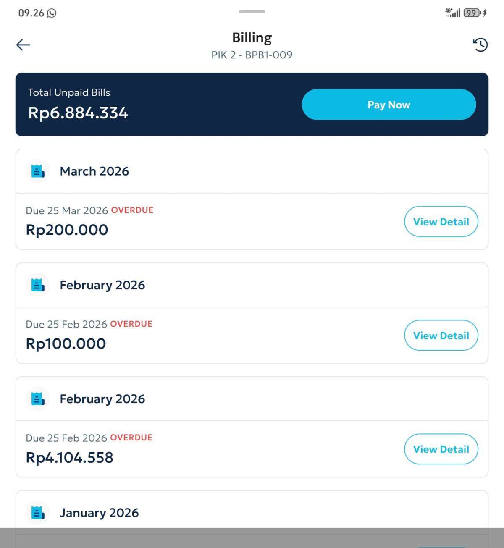Tap the March 2026 receipt icon
This screenshot has height=548, width=504.
point(38,171)
